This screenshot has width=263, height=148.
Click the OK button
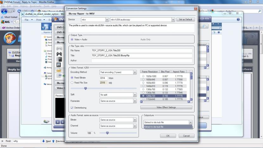(x=168, y=136)
